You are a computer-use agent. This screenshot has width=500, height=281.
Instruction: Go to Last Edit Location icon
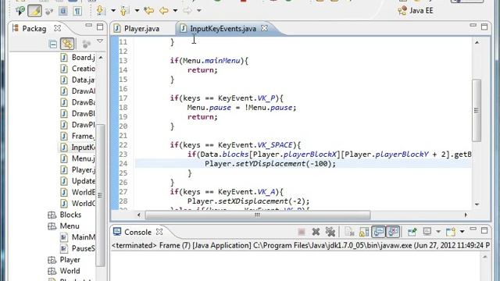[x=148, y=10]
